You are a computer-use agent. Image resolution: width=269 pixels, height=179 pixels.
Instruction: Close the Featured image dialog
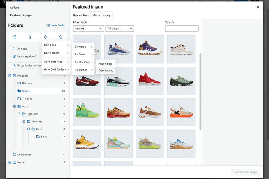pos(258,7)
